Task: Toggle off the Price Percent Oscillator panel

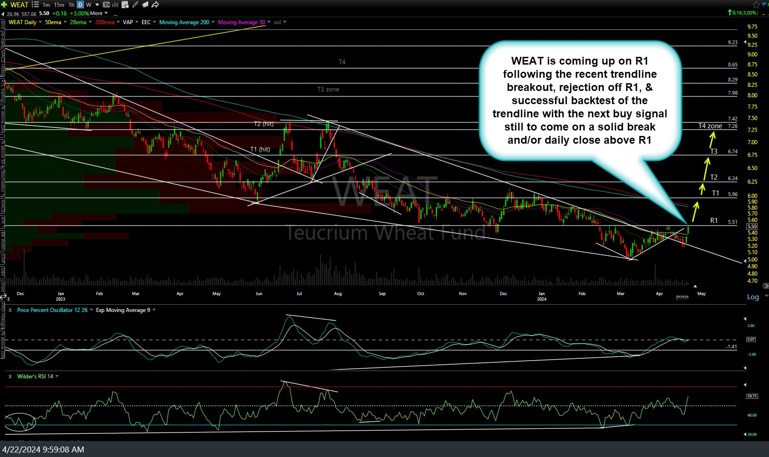Action: tap(10, 310)
